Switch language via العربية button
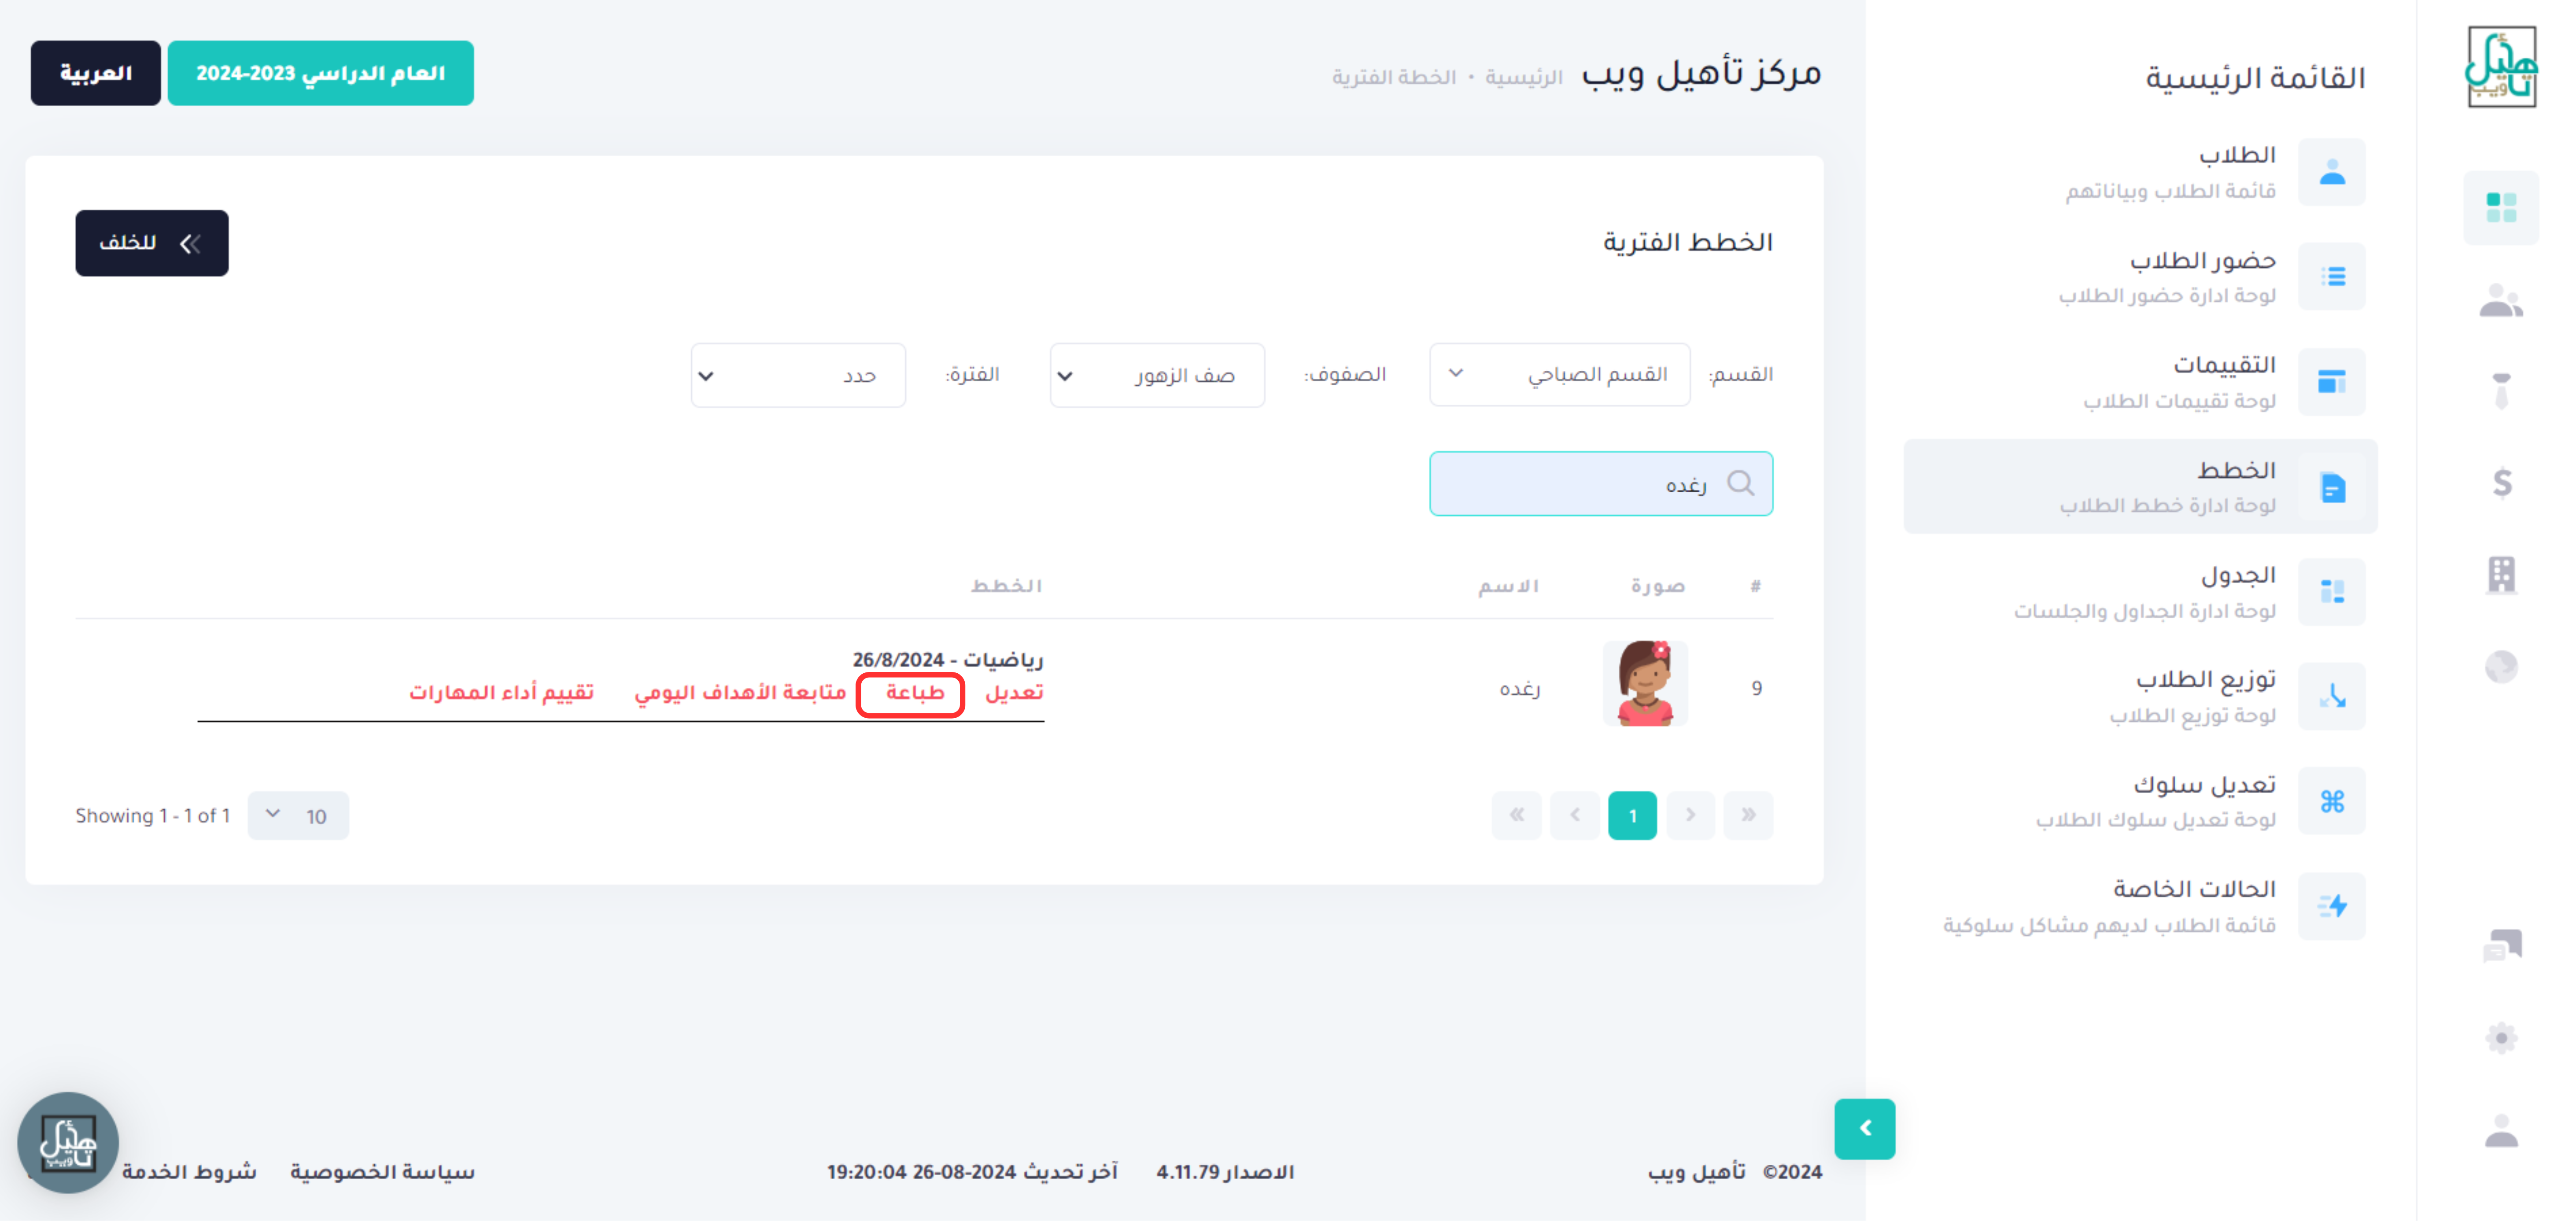 [95, 74]
